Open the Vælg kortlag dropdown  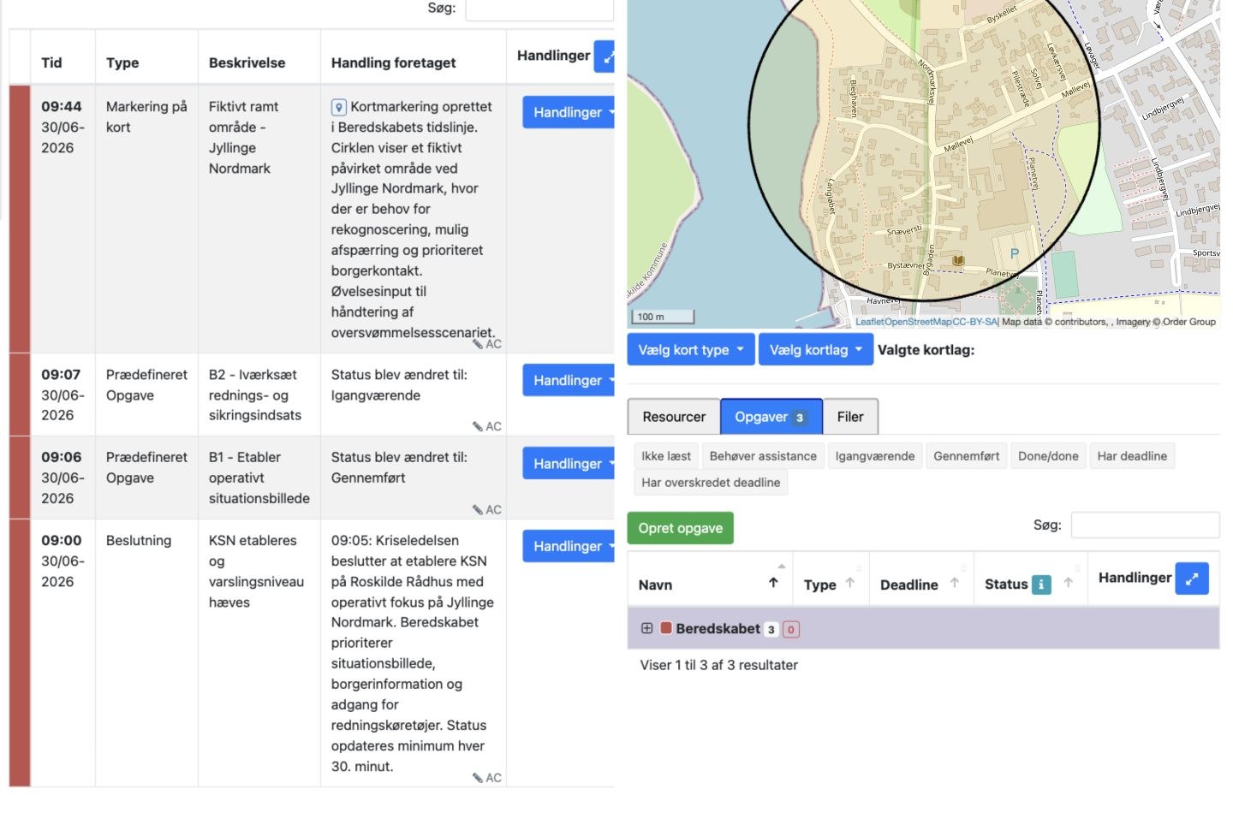click(x=816, y=349)
